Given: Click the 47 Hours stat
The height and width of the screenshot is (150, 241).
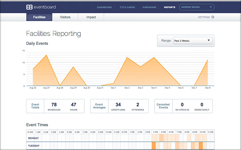Looking at the screenshot, I should click(73, 106).
